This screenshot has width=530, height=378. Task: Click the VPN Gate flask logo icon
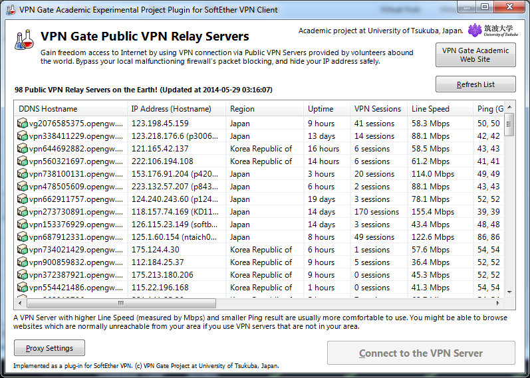pyautogui.click(x=25, y=40)
